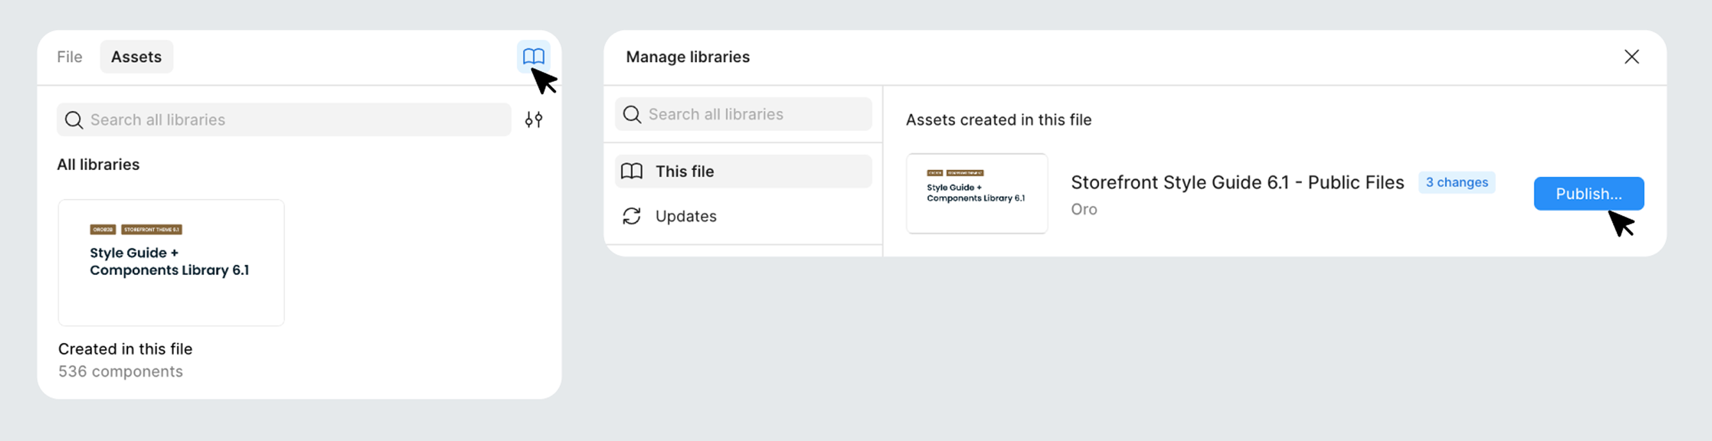Viewport: 1712px width, 441px height.
Task: Open the libraries book icon in Assets panel
Action: pyautogui.click(x=533, y=56)
